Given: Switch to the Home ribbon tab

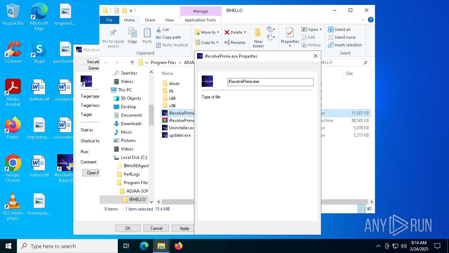Looking at the screenshot, I should pos(129,20).
